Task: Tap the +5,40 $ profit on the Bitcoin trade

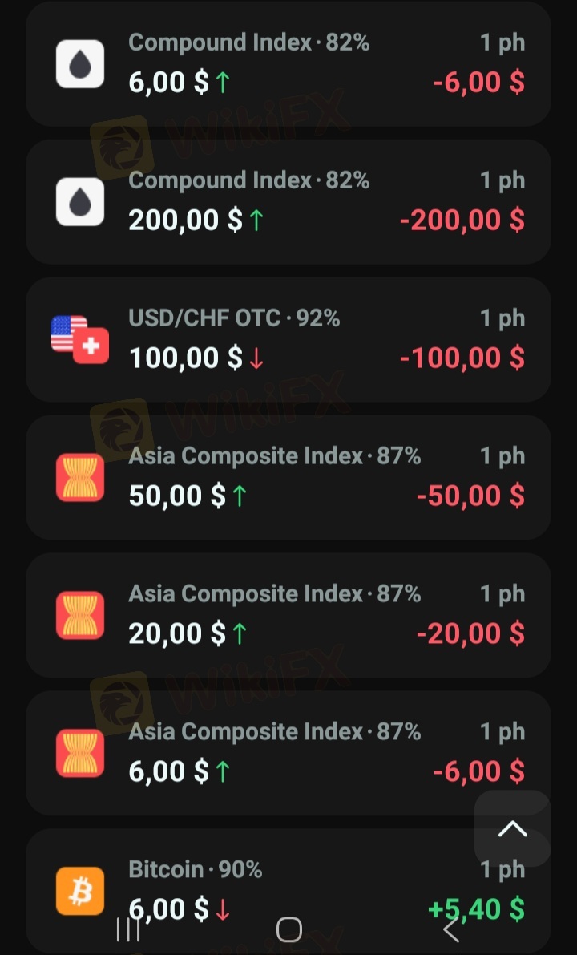Action: coord(477,909)
